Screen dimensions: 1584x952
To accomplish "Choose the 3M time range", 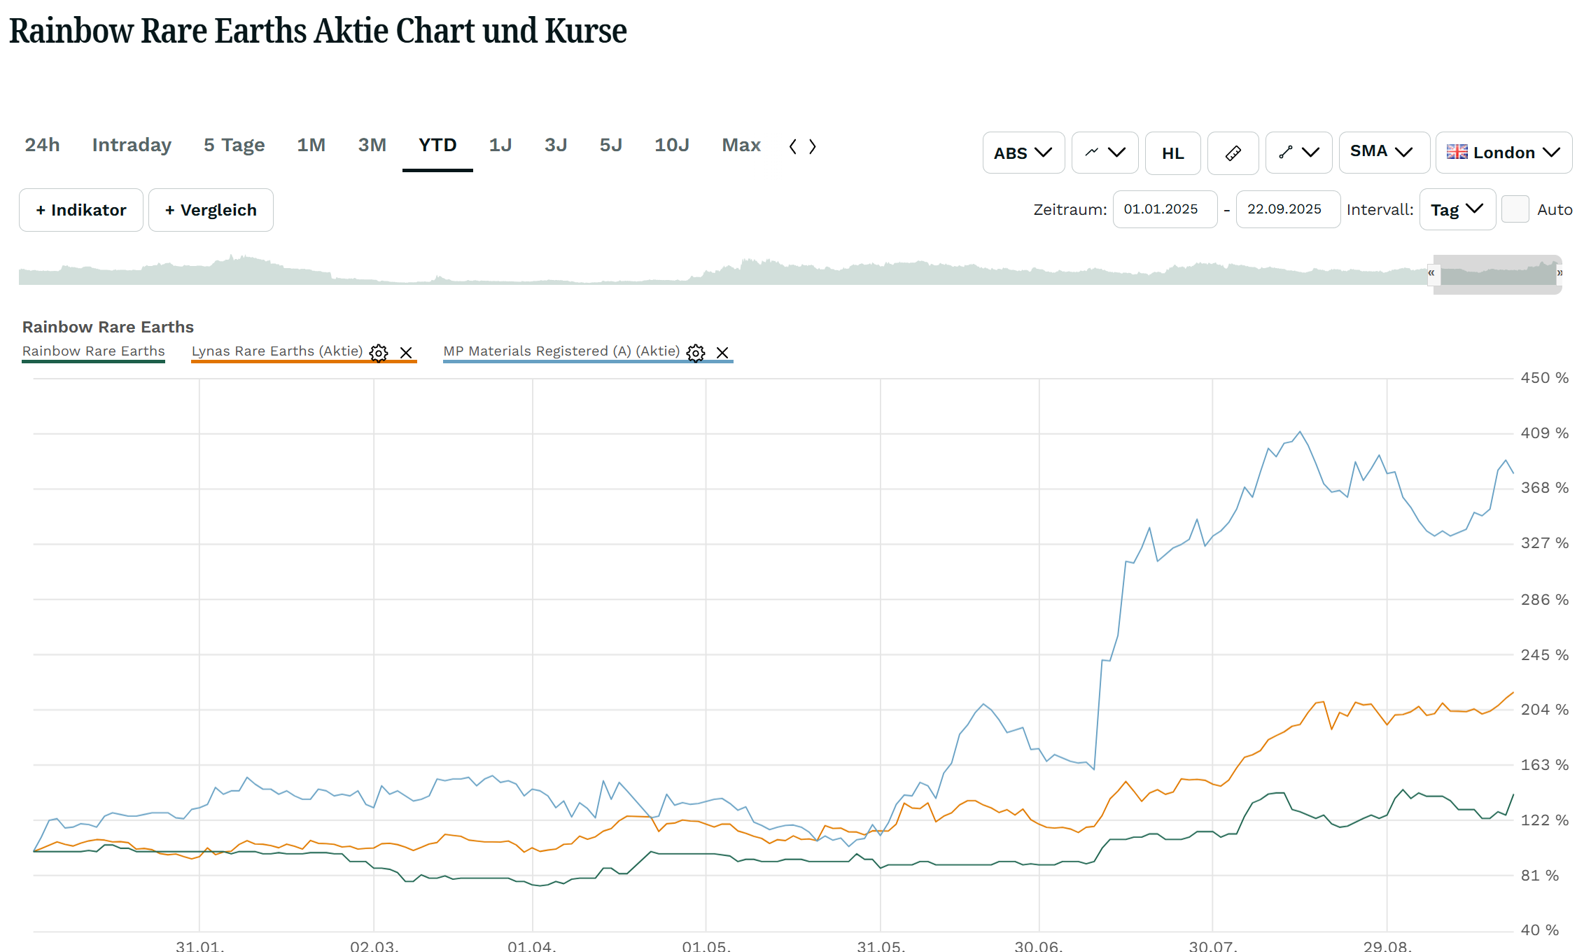I will pyautogui.click(x=372, y=145).
